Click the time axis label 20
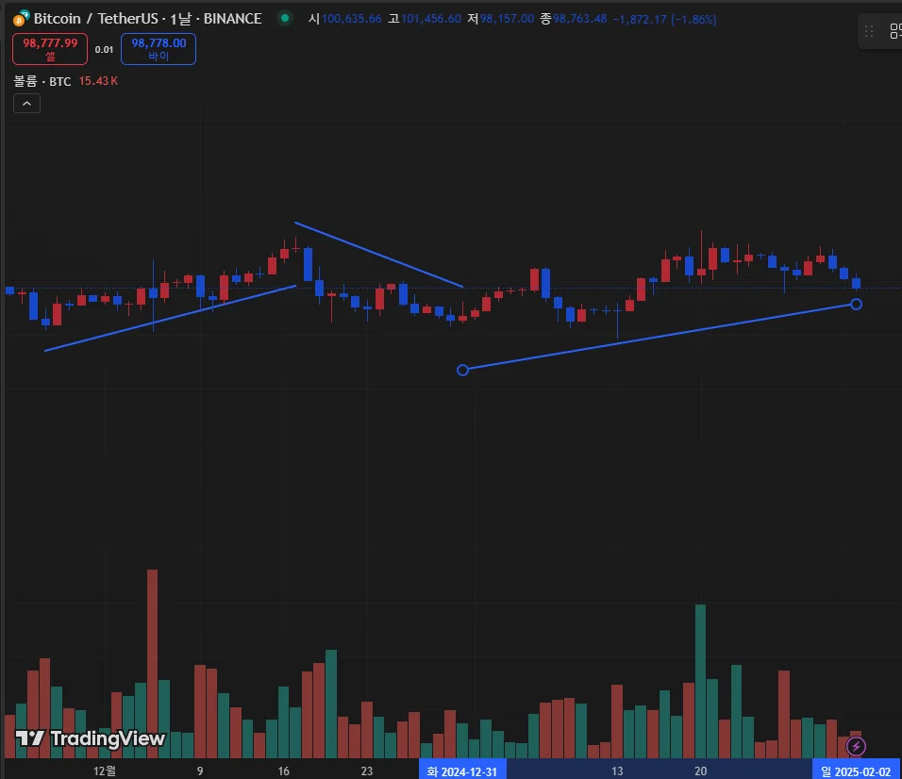The width and height of the screenshot is (902, 779). tap(701, 771)
